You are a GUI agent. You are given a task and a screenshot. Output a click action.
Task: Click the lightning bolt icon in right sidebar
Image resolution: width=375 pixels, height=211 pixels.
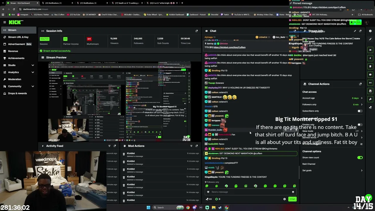tap(370, 58)
